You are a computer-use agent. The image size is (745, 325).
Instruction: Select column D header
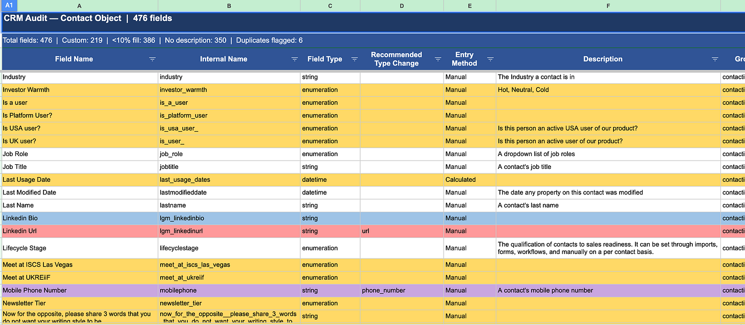[x=402, y=6]
